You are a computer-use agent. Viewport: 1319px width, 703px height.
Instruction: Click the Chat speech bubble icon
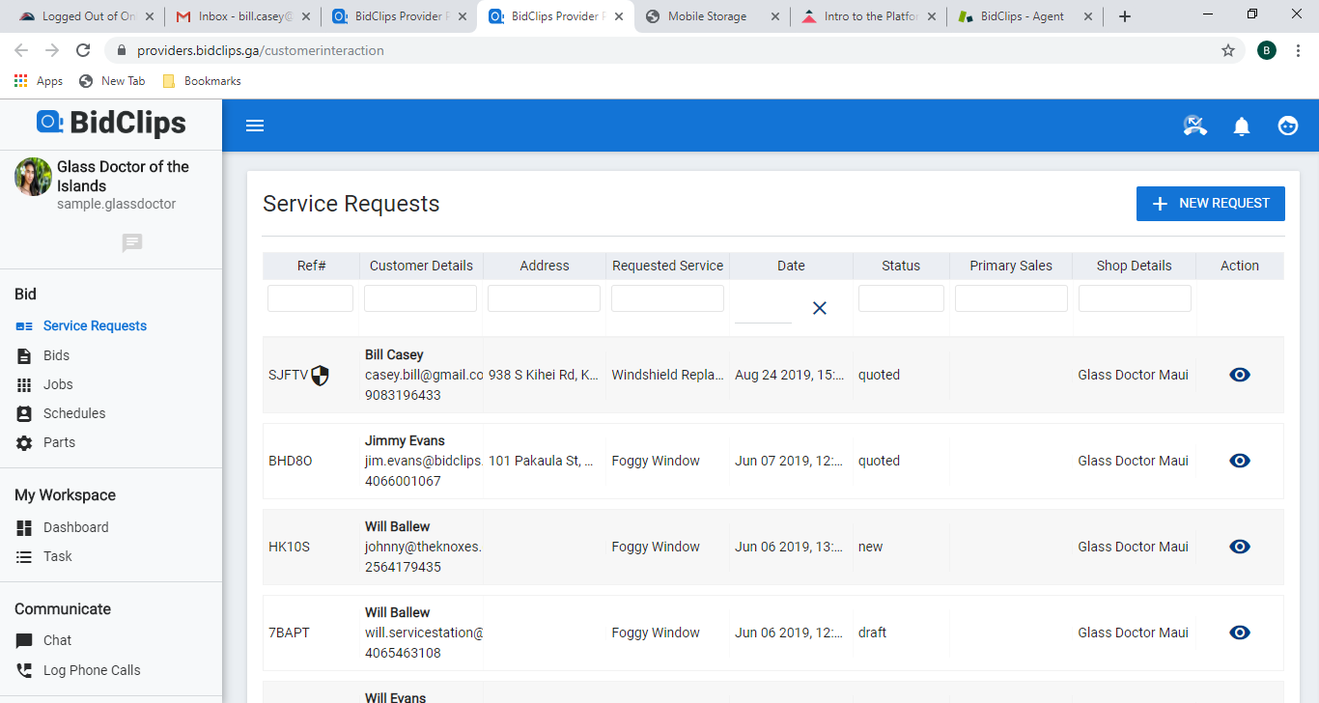[24, 641]
